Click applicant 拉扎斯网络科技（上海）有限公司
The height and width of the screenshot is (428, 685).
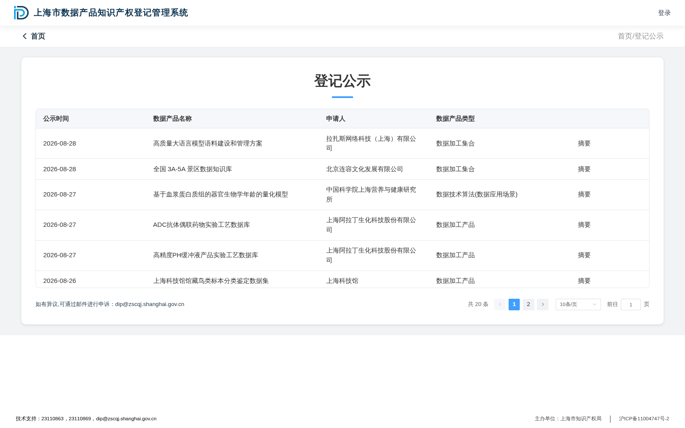[x=371, y=143]
